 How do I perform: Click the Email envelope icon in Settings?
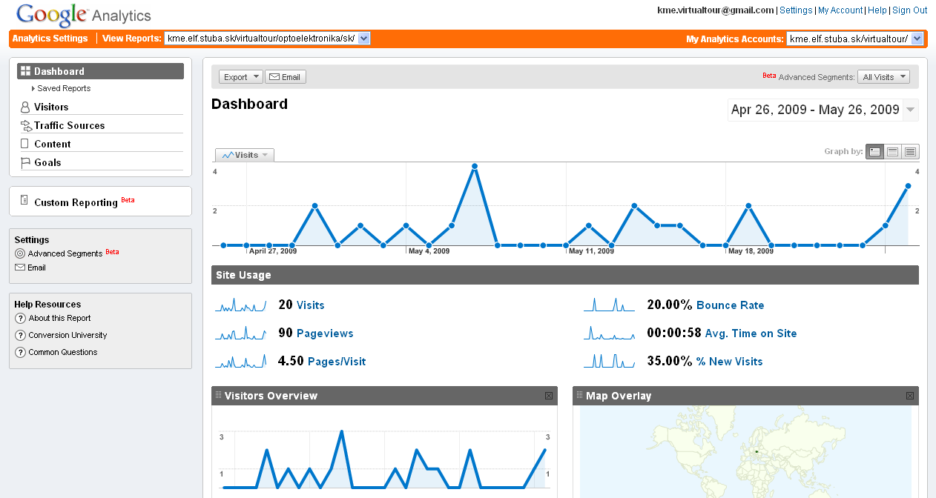20,268
